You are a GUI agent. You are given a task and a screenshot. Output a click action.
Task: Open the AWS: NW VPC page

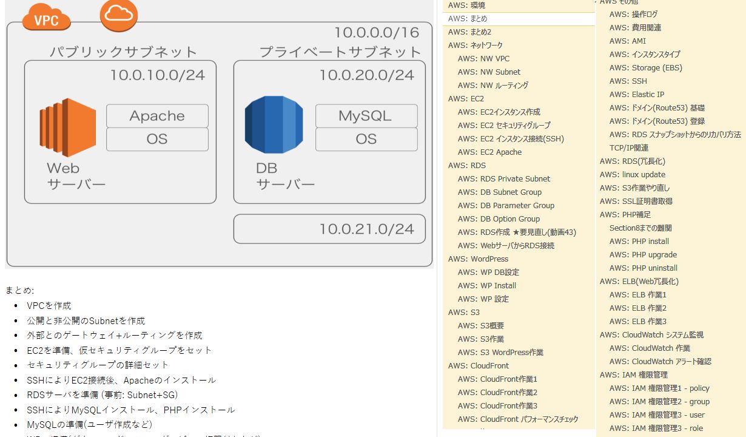tap(483, 59)
